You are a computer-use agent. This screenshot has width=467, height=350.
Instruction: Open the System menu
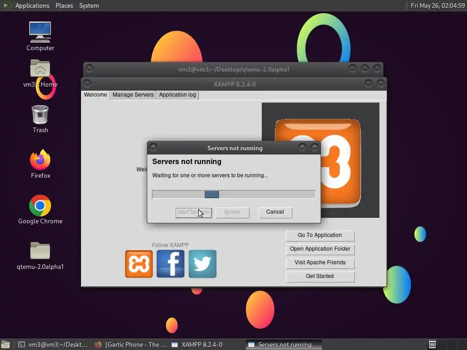[89, 5]
